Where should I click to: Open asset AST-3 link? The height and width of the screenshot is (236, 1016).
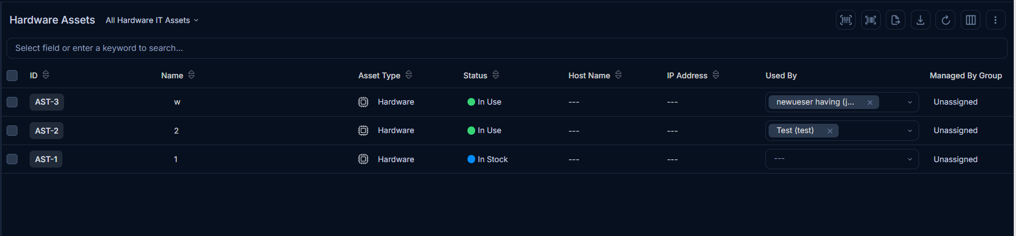47,102
